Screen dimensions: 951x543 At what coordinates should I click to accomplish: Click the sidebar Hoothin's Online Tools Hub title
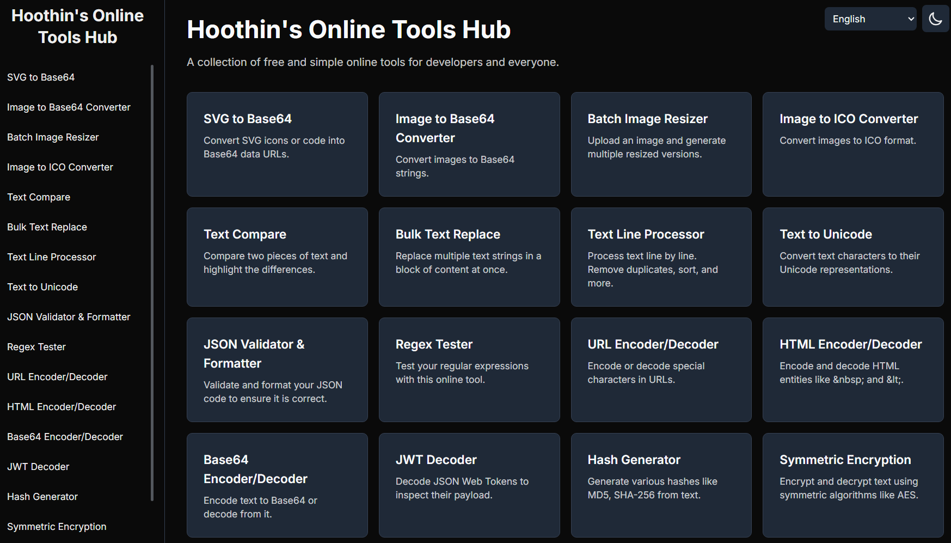pos(77,26)
